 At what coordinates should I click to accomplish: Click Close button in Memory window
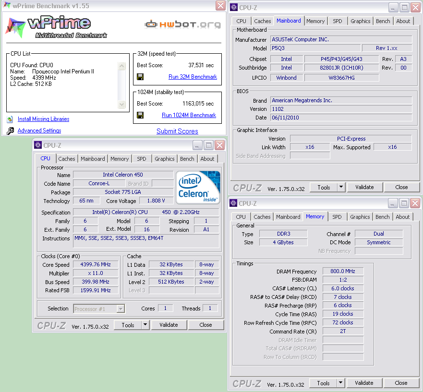point(401,383)
